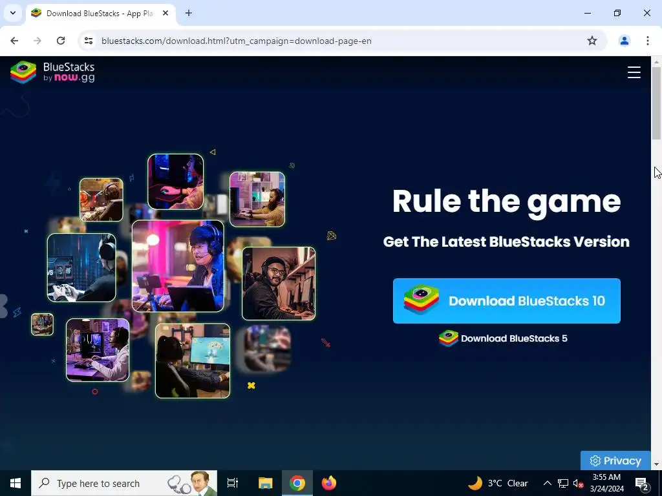Go back to the previous page
The height and width of the screenshot is (496, 662).
click(14, 41)
